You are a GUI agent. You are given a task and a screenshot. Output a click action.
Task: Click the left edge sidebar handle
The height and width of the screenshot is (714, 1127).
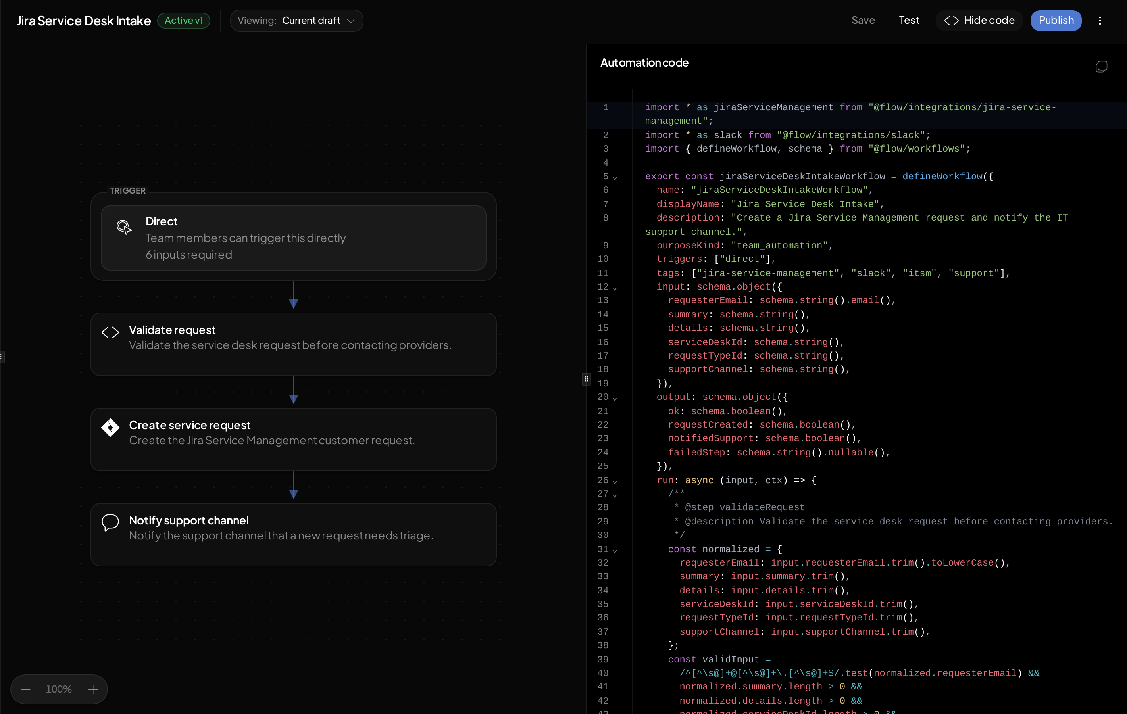click(x=2, y=357)
